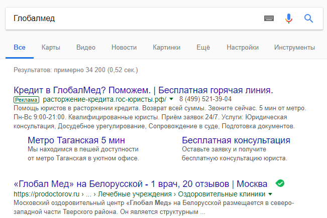The image size is (327, 218).
Task: Open the Настройки menu
Action: [x=243, y=48]
